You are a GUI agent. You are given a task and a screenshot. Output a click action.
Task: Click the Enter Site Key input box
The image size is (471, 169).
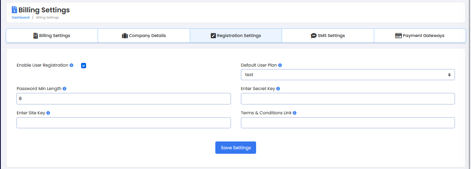[124, 123]
